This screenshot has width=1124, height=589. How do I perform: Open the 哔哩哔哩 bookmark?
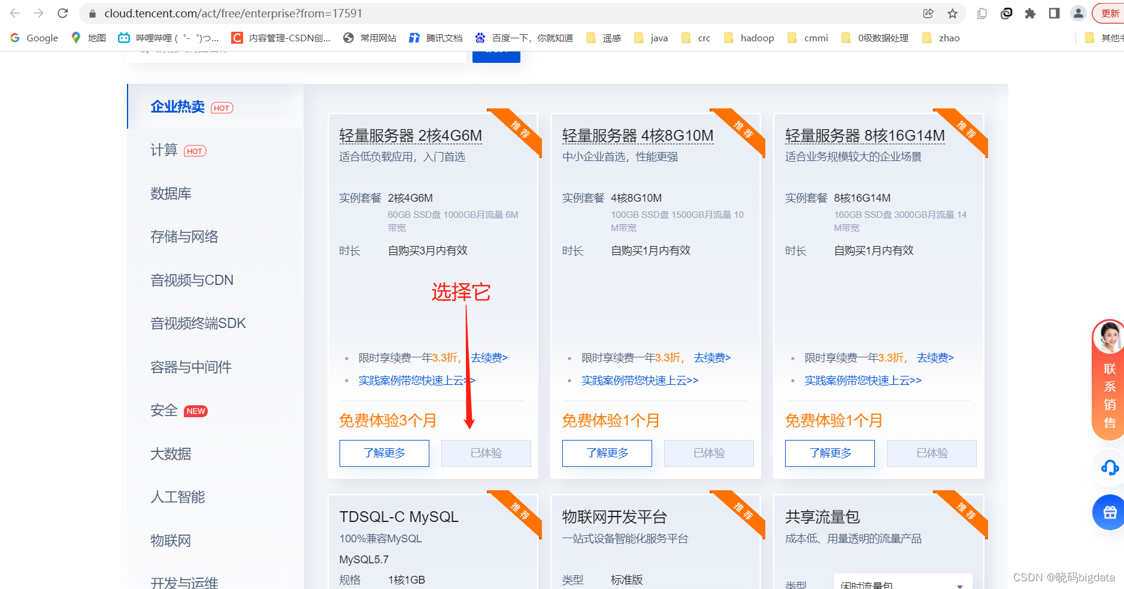[168, 38]
